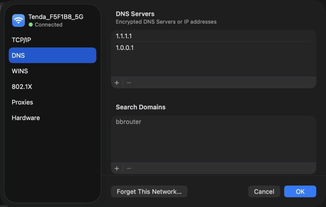The height and width of the screenshot is (207, 326).
Task: Select the bbrouter search domain
Action: [214, 122]
